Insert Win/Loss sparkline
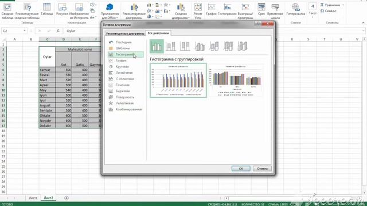Image resolution: width=367 pixels, height=206 pixels. [245, 11]
